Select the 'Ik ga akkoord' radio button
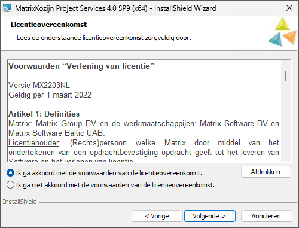This screenshot has height=228, width=299. click(10, 173)
